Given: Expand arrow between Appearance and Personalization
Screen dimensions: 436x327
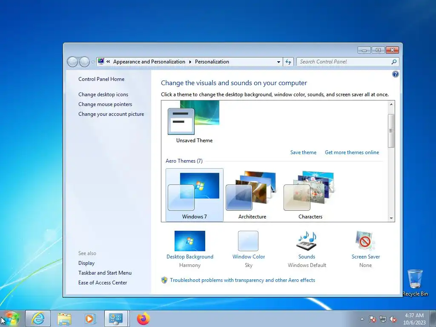Looking at the screenshot, I should [190, 62].
